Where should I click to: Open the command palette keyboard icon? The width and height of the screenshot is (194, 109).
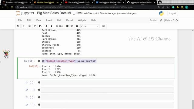[104, 26]
